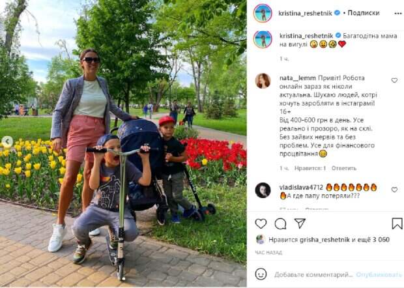Like the vladislava4712 comment heart
Image resolution: width=404 pixels, height=288 pixels.
click(x=394, y=190)
